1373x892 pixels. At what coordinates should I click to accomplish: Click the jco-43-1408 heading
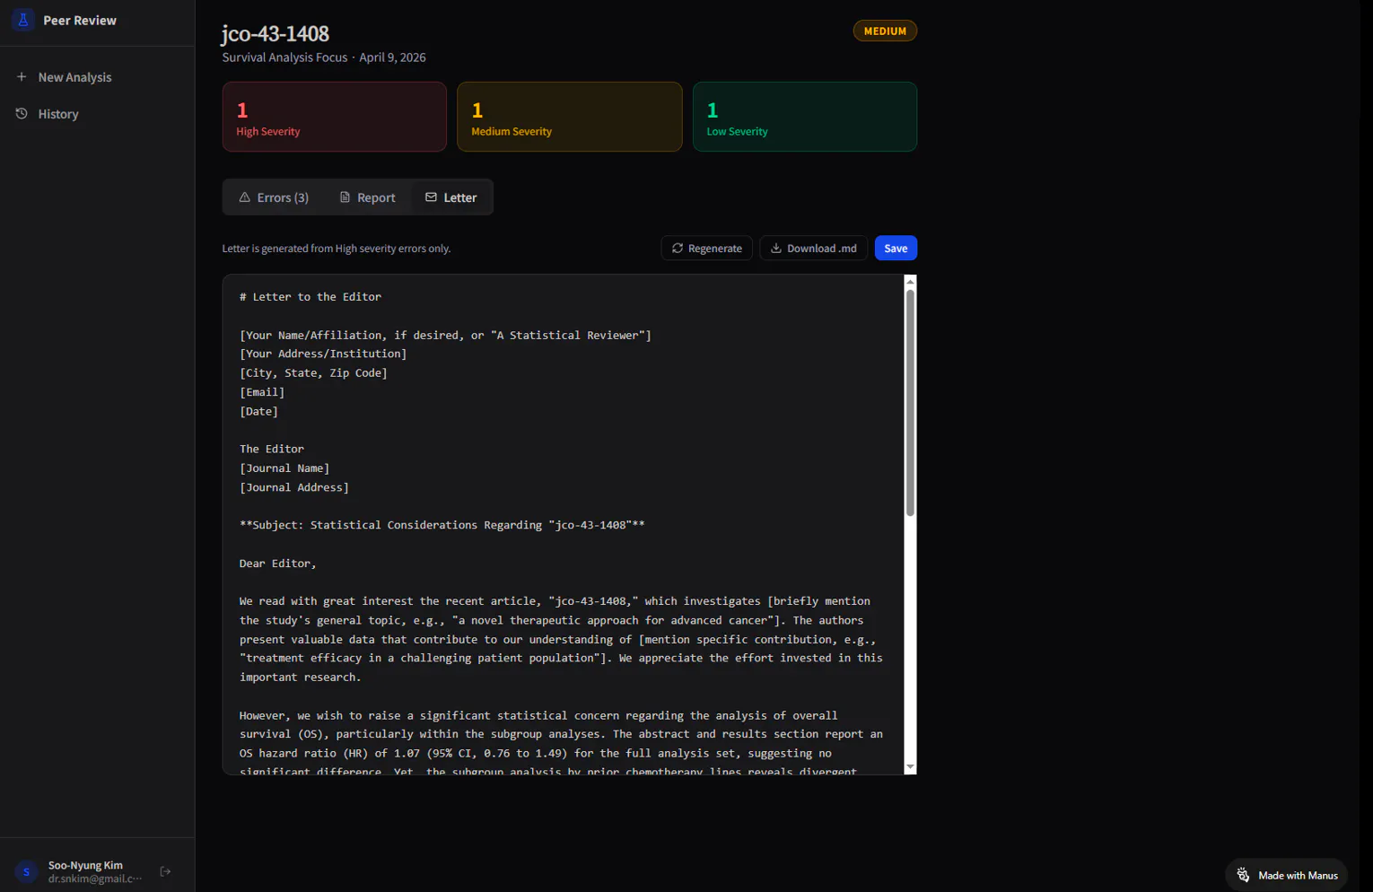point(275,33)
